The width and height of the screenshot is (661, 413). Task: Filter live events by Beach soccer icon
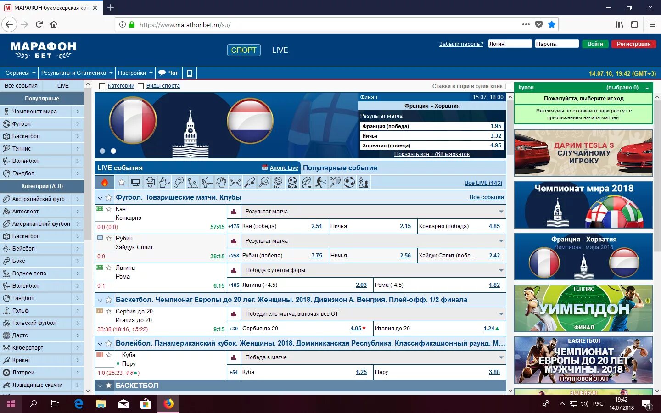pyautogui.click(x=292, y=182)
